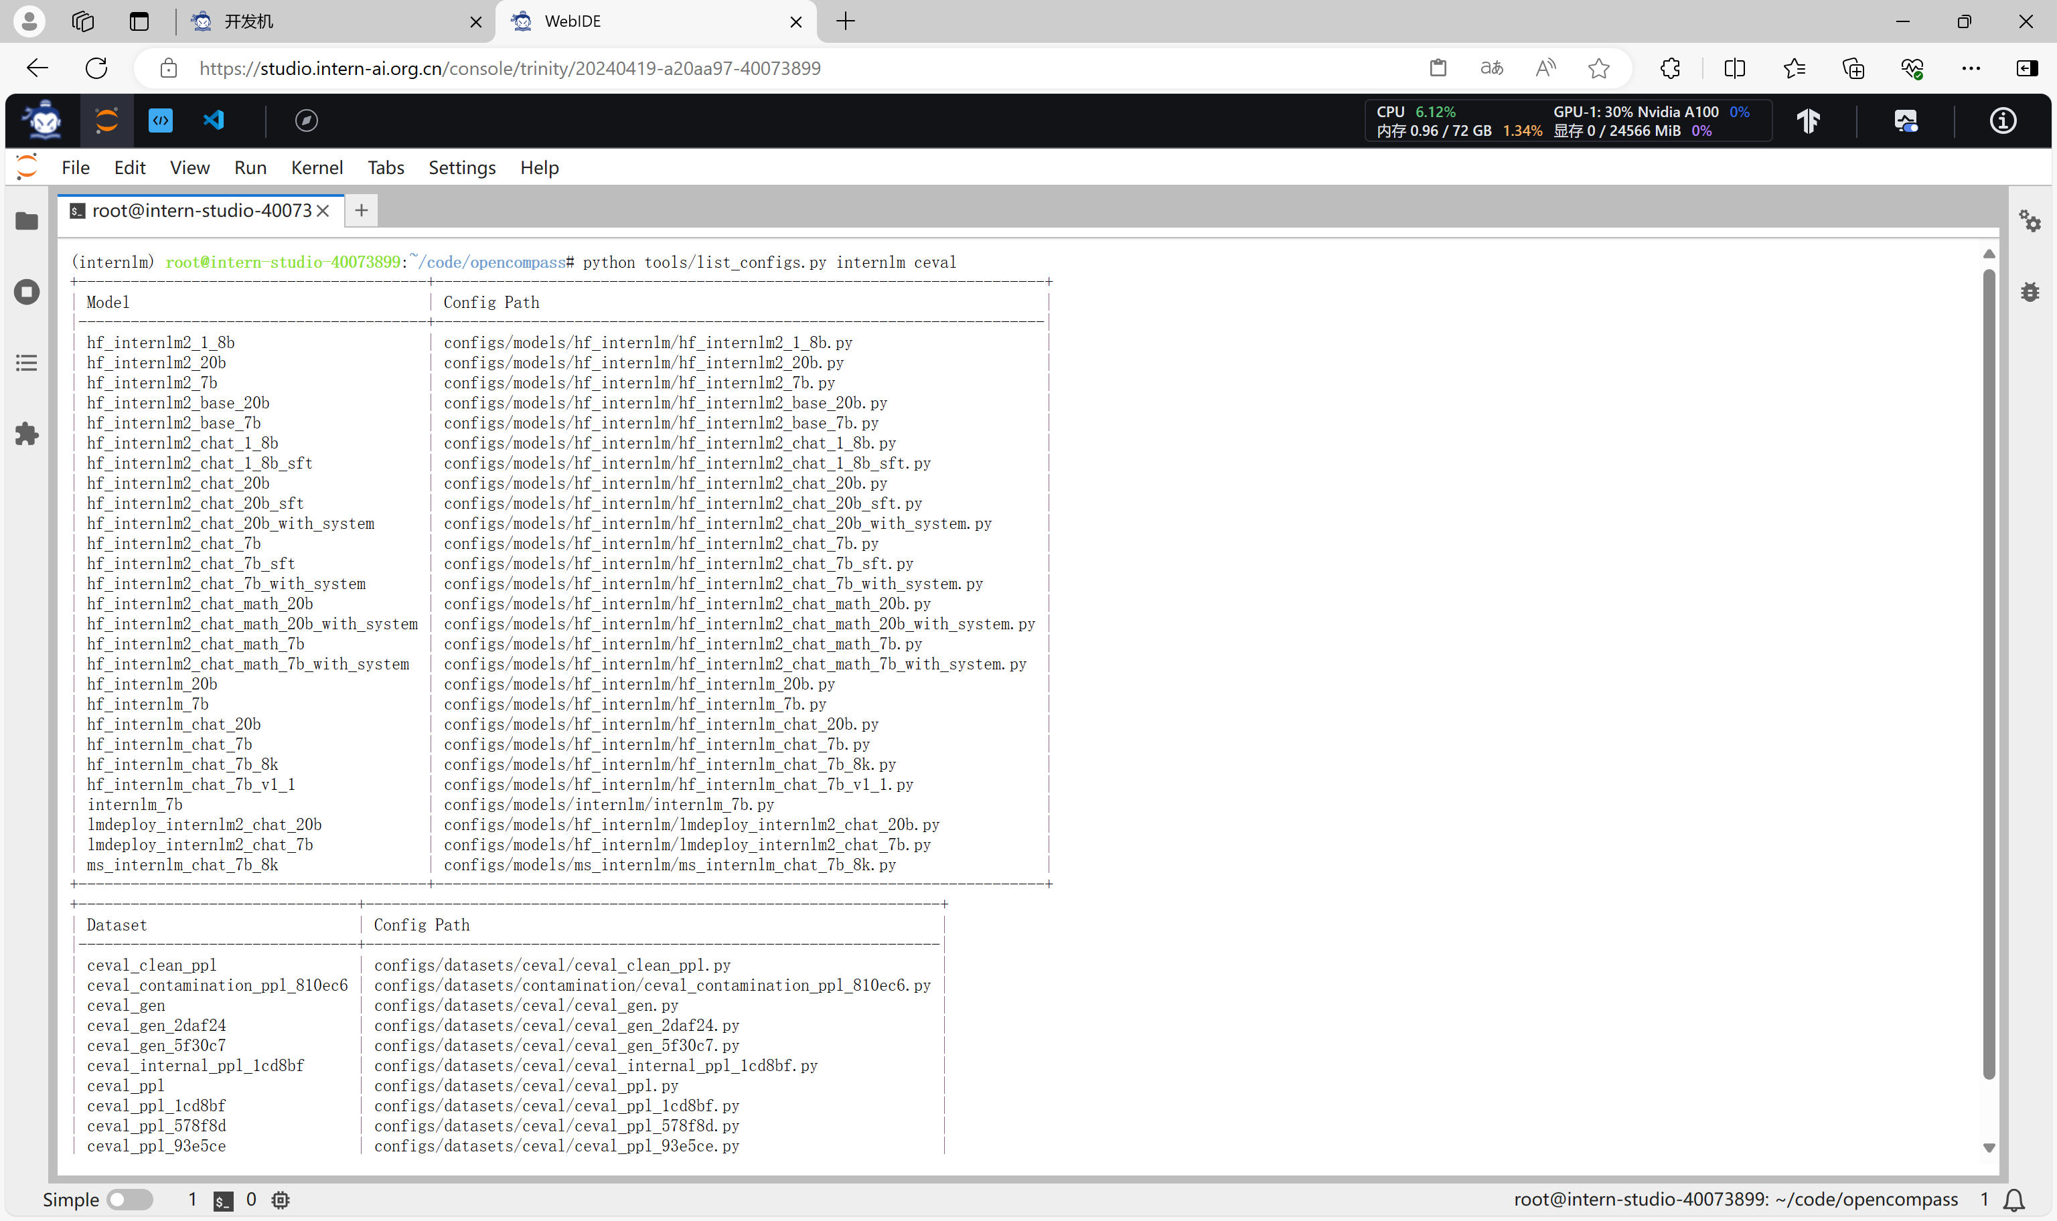Click the status bar path ~/code/opencompass
The width and height of the screenshot is (2057, 1221).
[1866, 1200]
